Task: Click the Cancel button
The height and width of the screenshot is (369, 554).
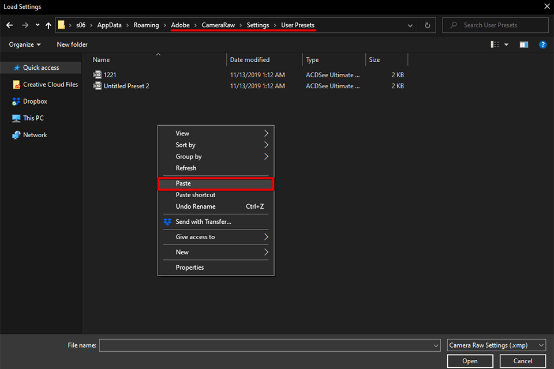Action: [x=523, y=361]
